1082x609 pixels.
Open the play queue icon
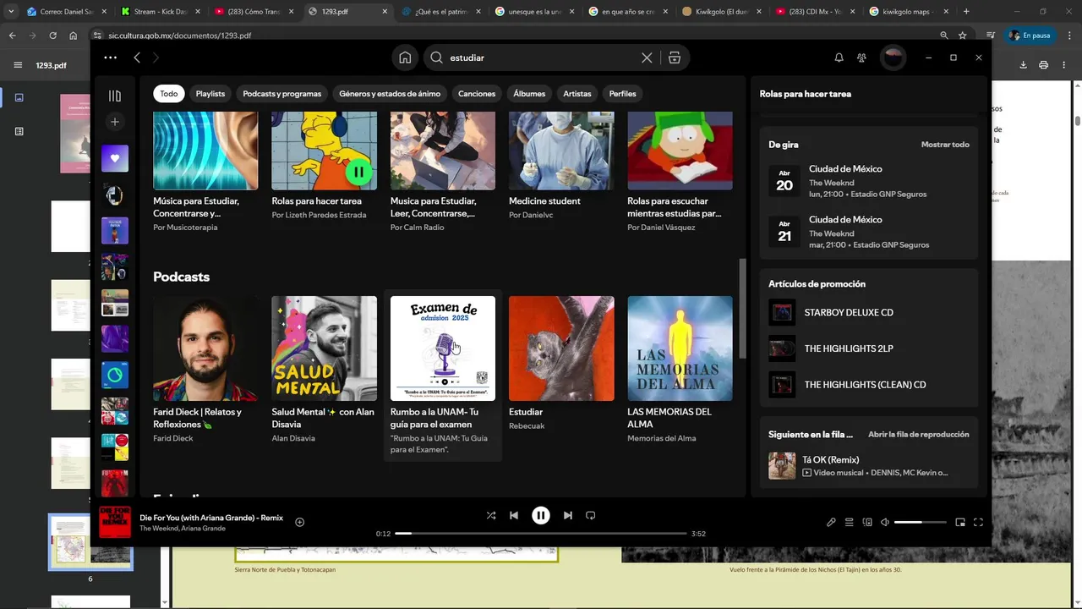(850, 522)
